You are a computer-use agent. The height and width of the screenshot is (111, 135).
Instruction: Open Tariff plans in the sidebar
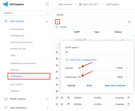pyautogui.click(x=29, y=76)
